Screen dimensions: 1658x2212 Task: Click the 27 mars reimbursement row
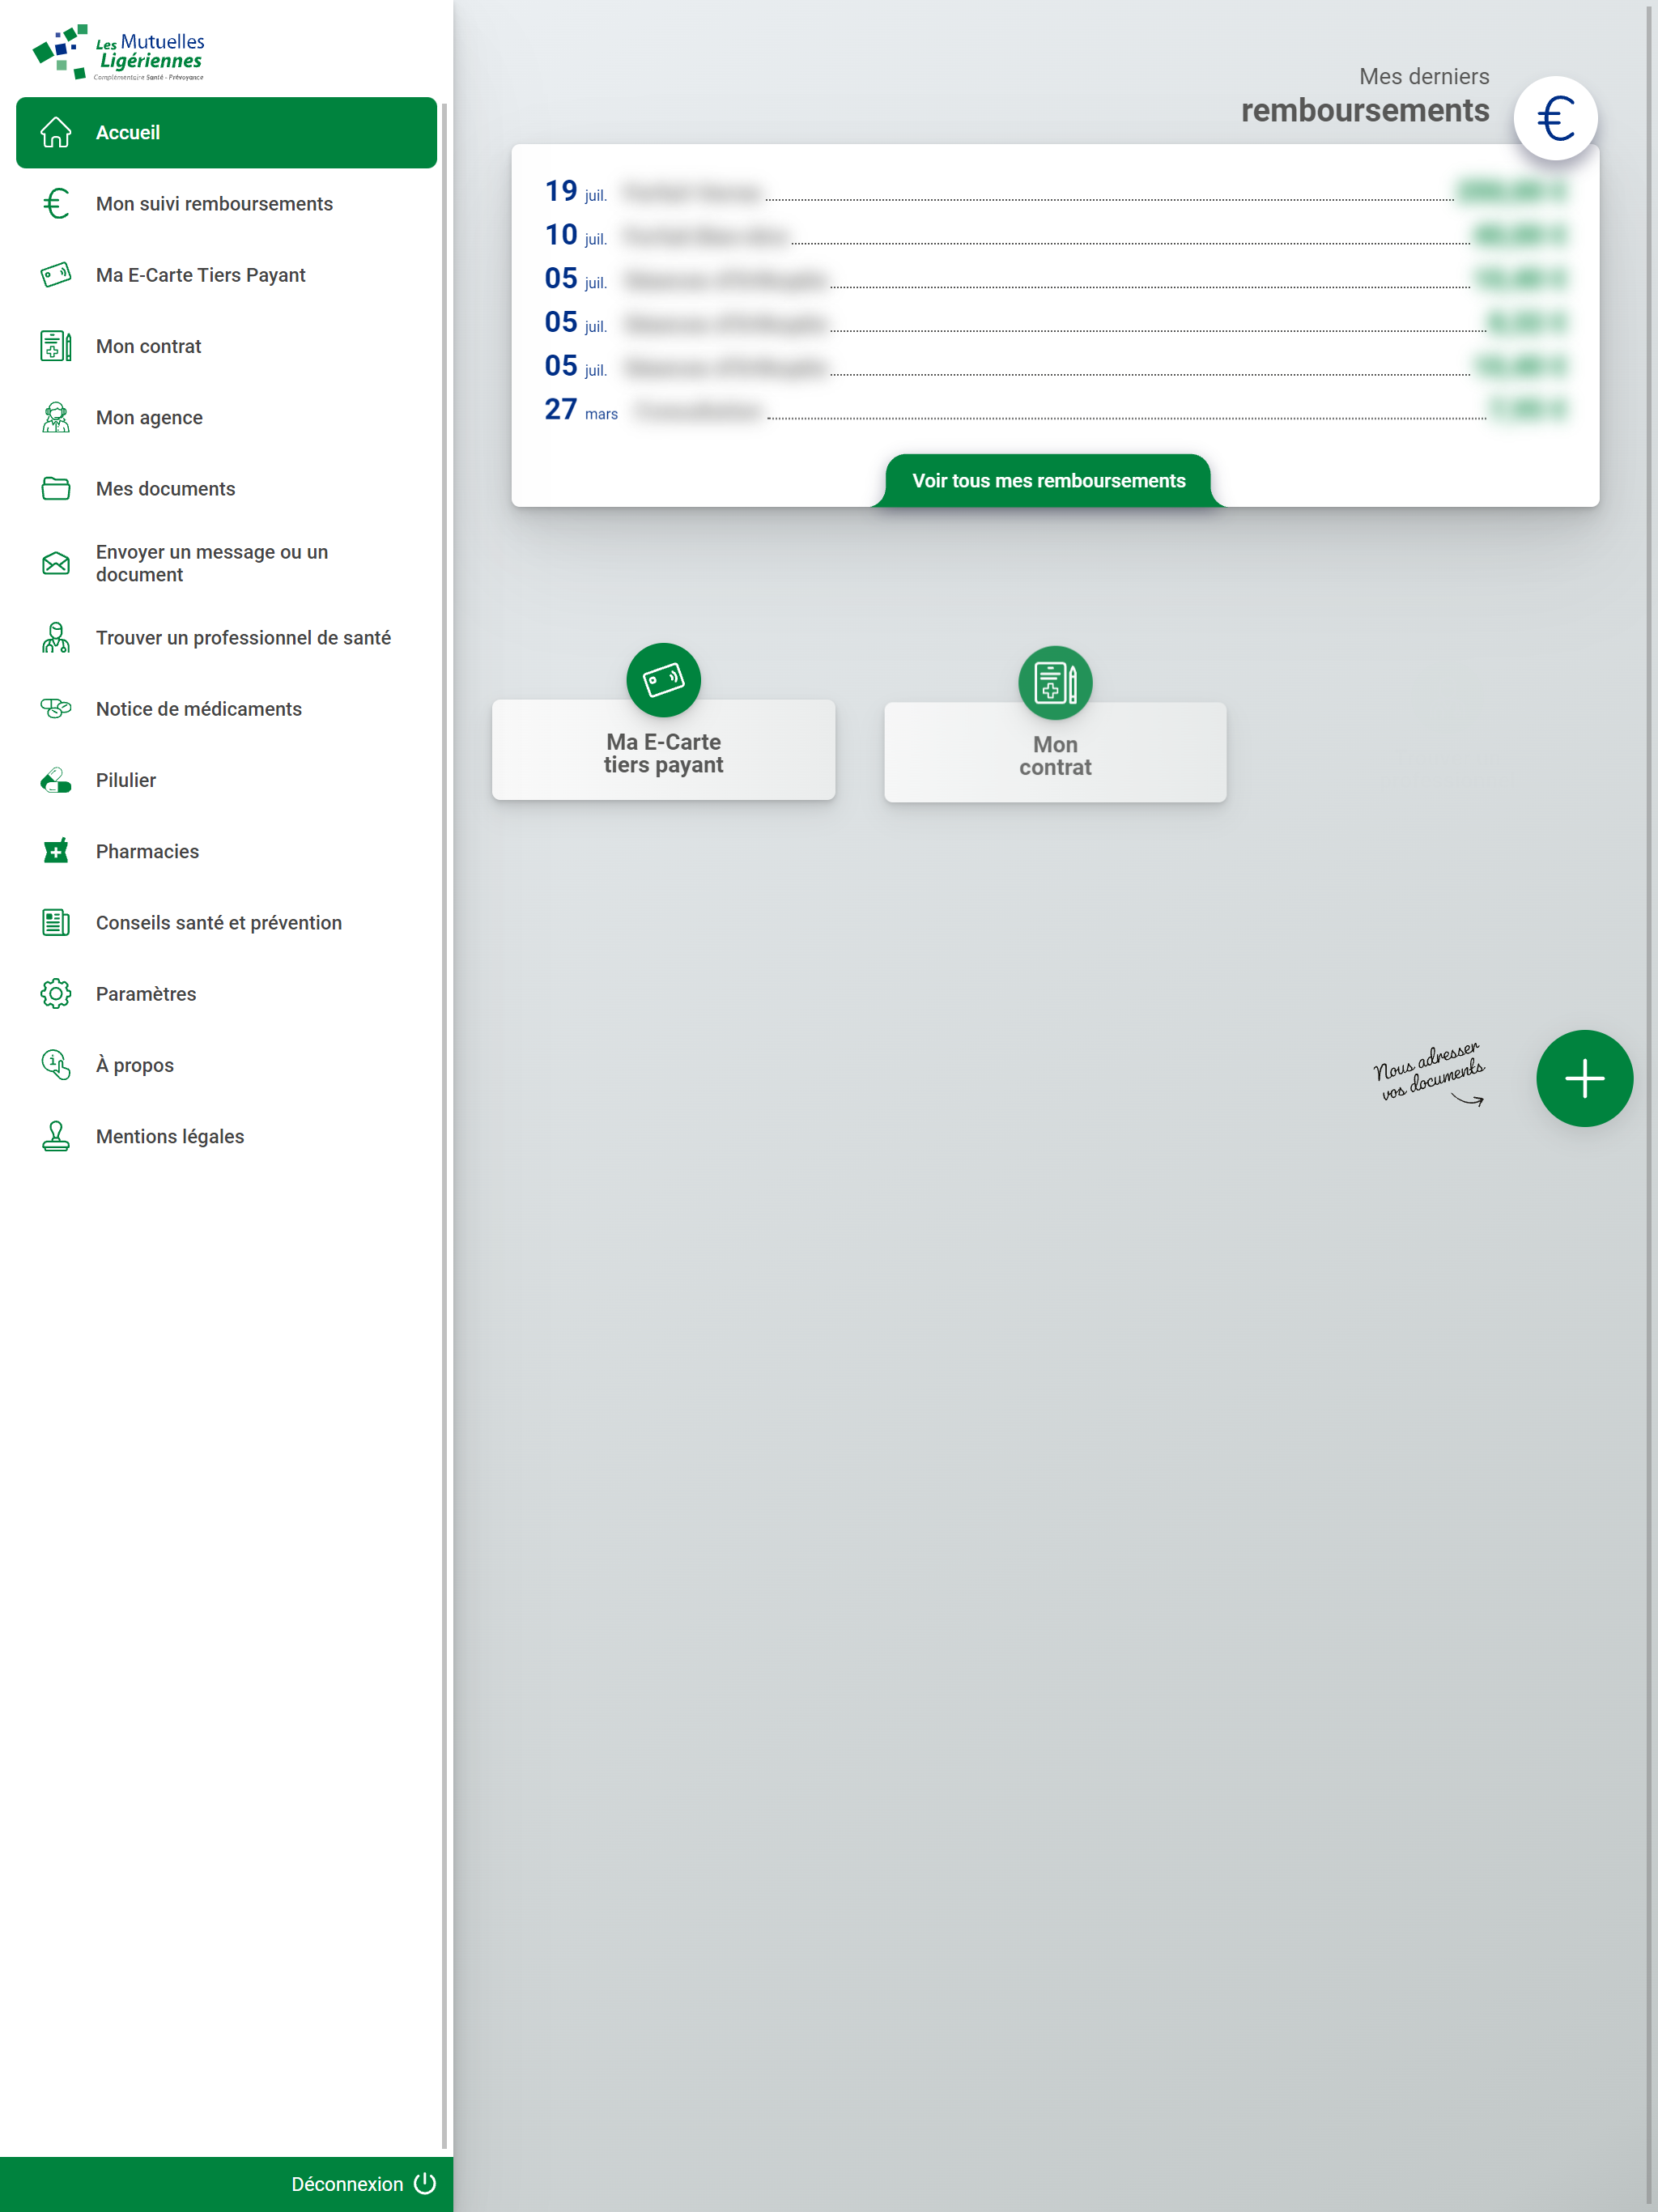(x=1055, y=409)
